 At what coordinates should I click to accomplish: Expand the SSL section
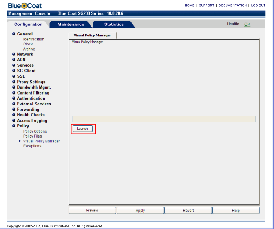[x=21, y=76]
